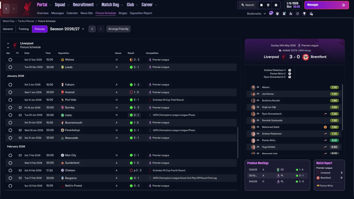Click the Premier League logo on the Leeds row
354x199 pixels.
150,67
